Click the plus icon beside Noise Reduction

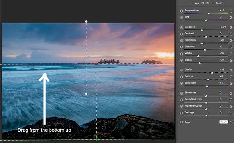[x=231, y=100]
